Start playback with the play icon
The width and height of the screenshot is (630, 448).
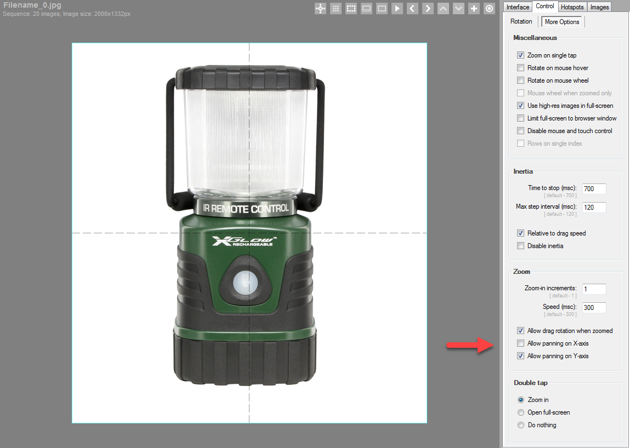click(397, 8)
